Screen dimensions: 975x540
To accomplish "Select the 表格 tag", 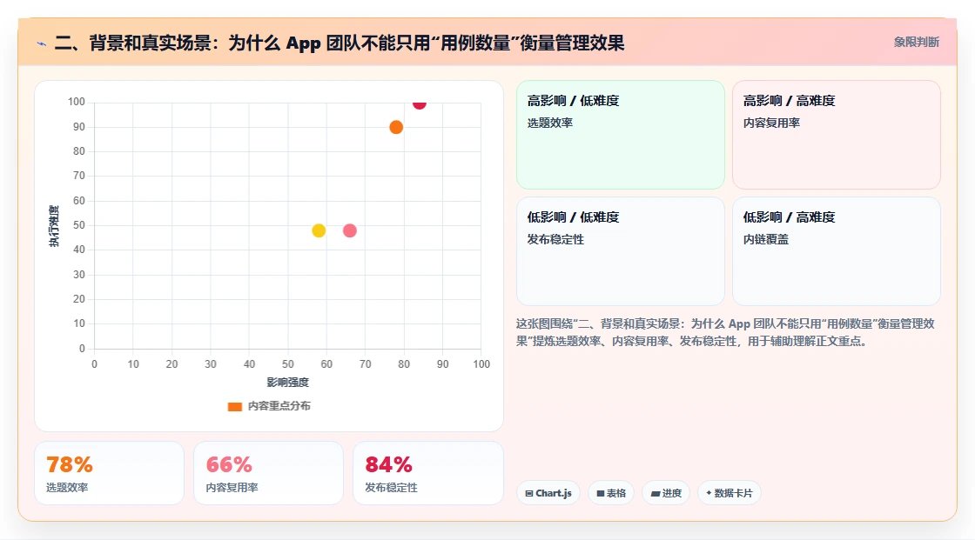I will point(611,493).
